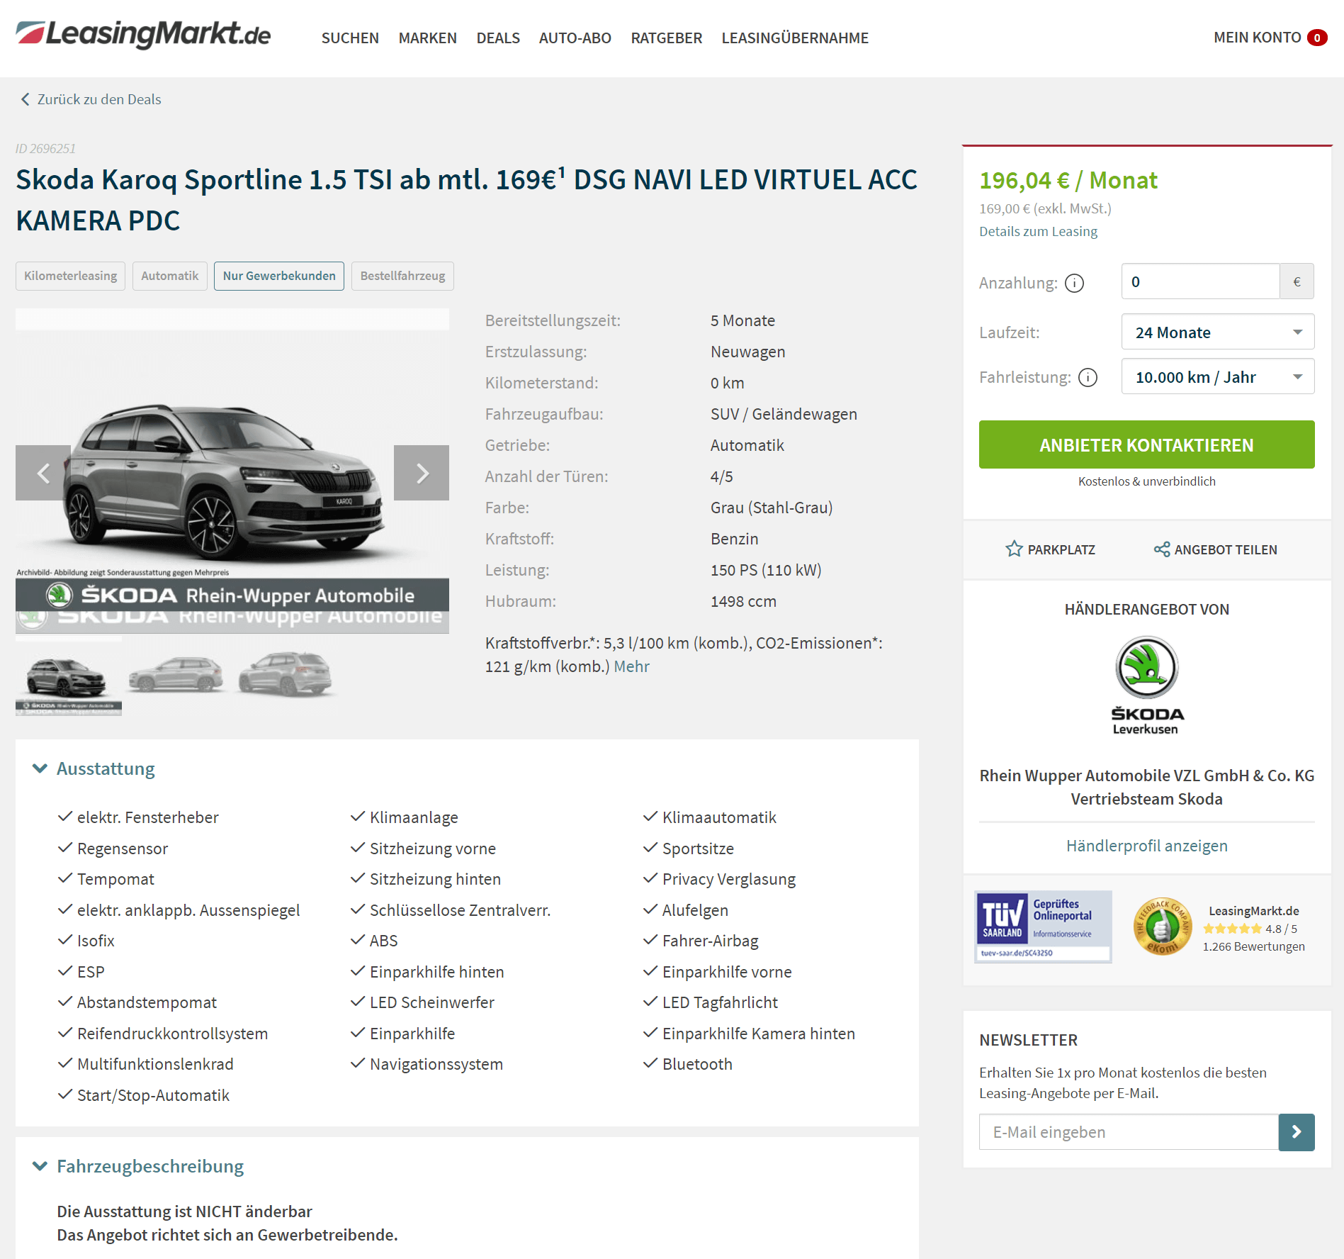Open MEIN KONTO account link
This screenshot has width=1344, height=1259.
pos(1257,38)
